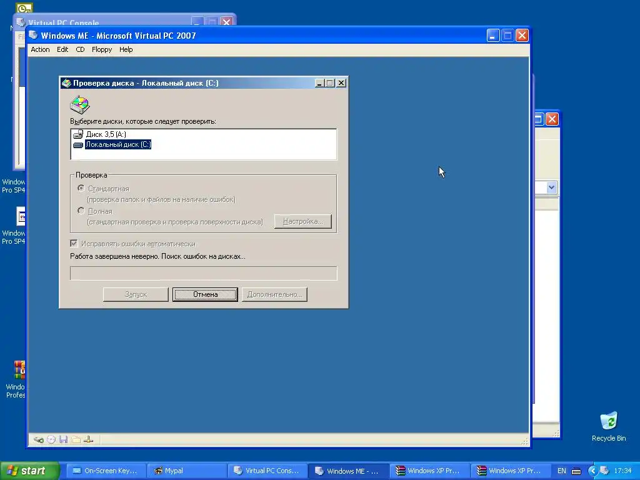Select Локальный диск (C:) in the drive list

[x=118, y=144]
